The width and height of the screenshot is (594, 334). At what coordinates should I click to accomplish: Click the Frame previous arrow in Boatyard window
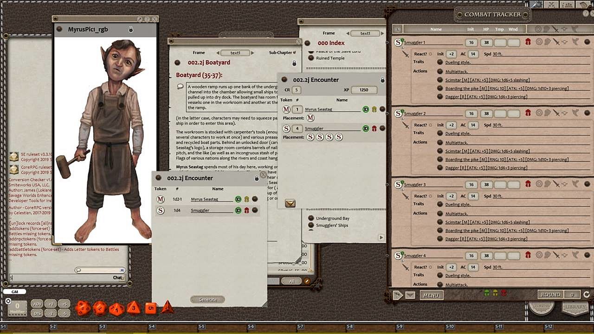pyautogui.click(x=218, y=53)
